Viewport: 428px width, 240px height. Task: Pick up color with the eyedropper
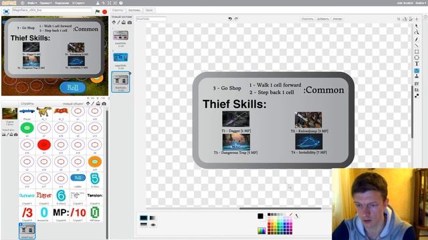click(296, 215)
